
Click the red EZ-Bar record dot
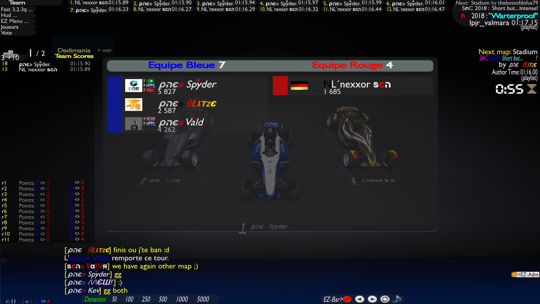tap(348, 299)
